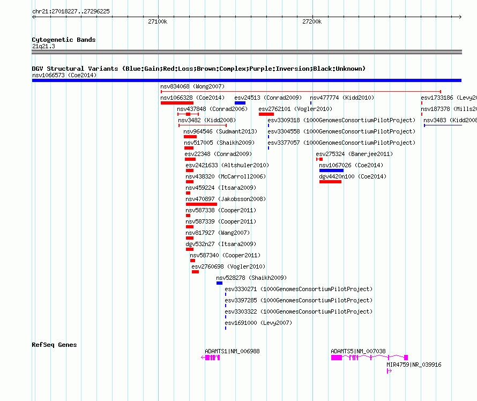Click esv3309318 1000GenomesConsortiumPilotProject label
The width and height of the screenshot is (477, 401).
coord(341,120)
